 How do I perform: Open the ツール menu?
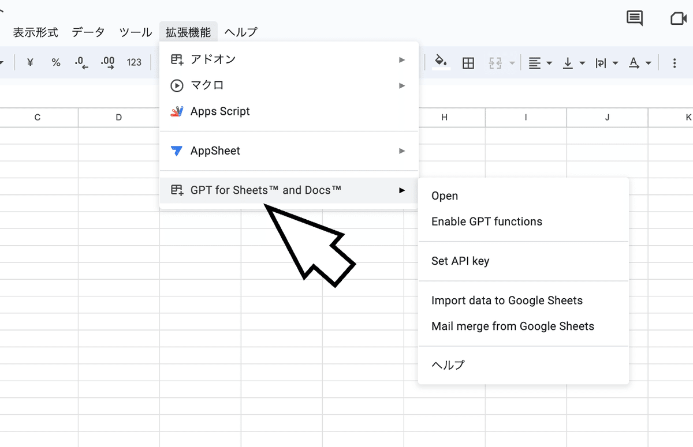pyautogui.click(x=135, y=32)
